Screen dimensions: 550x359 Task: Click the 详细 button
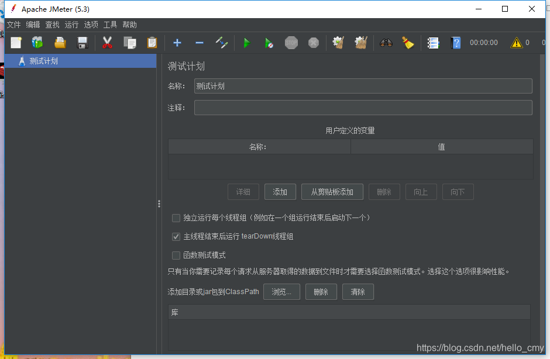(x=243, y=192)
